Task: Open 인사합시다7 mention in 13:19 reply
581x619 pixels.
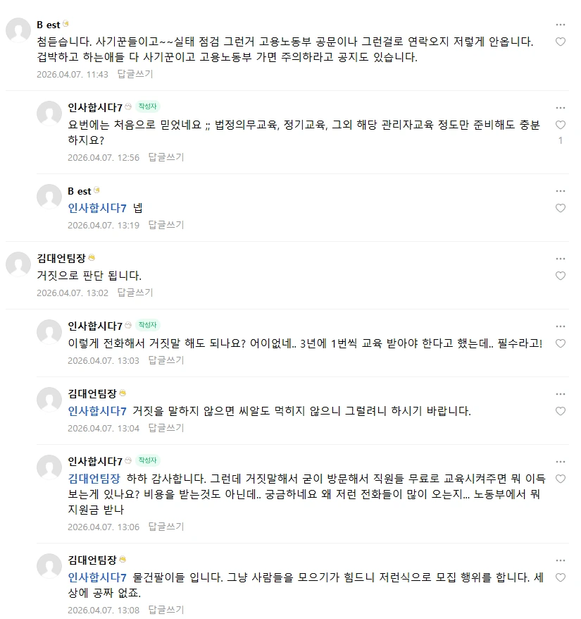Action: coord(97,208)
